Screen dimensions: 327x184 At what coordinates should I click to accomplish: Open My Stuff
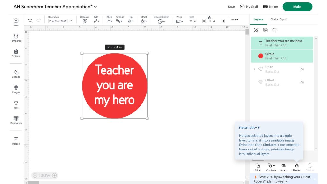pyautogui.click(x=249, y=7)
